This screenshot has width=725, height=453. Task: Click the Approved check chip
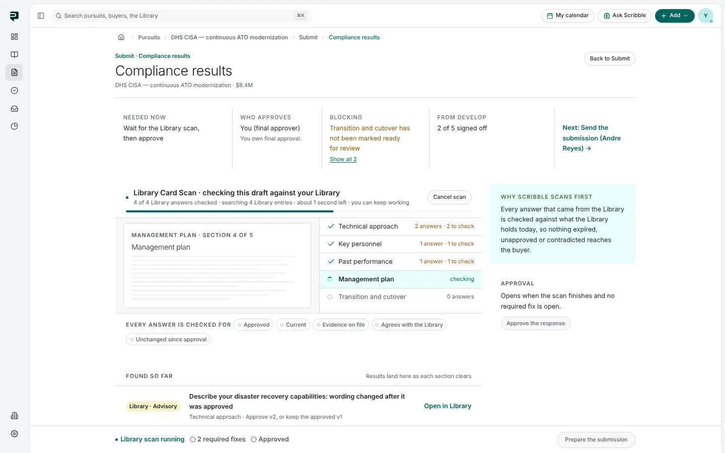253,325
